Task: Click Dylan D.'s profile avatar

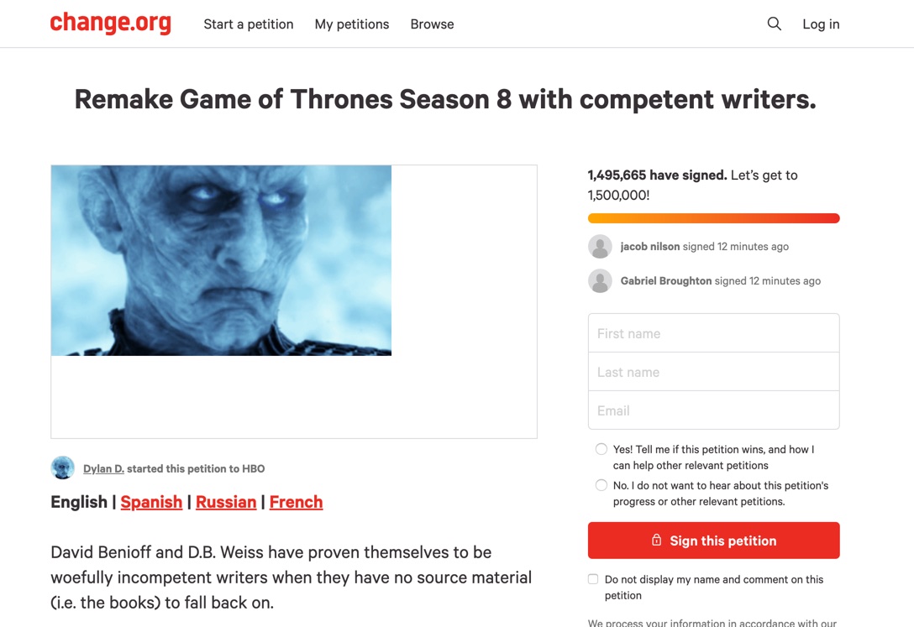Action: click(63, 468)
